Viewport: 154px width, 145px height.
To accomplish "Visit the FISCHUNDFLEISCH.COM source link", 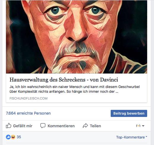I will click(x=28, y=98).
